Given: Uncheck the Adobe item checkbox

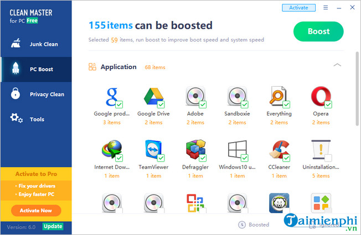Looking at the screenshot, I should [x=203, y=105].
